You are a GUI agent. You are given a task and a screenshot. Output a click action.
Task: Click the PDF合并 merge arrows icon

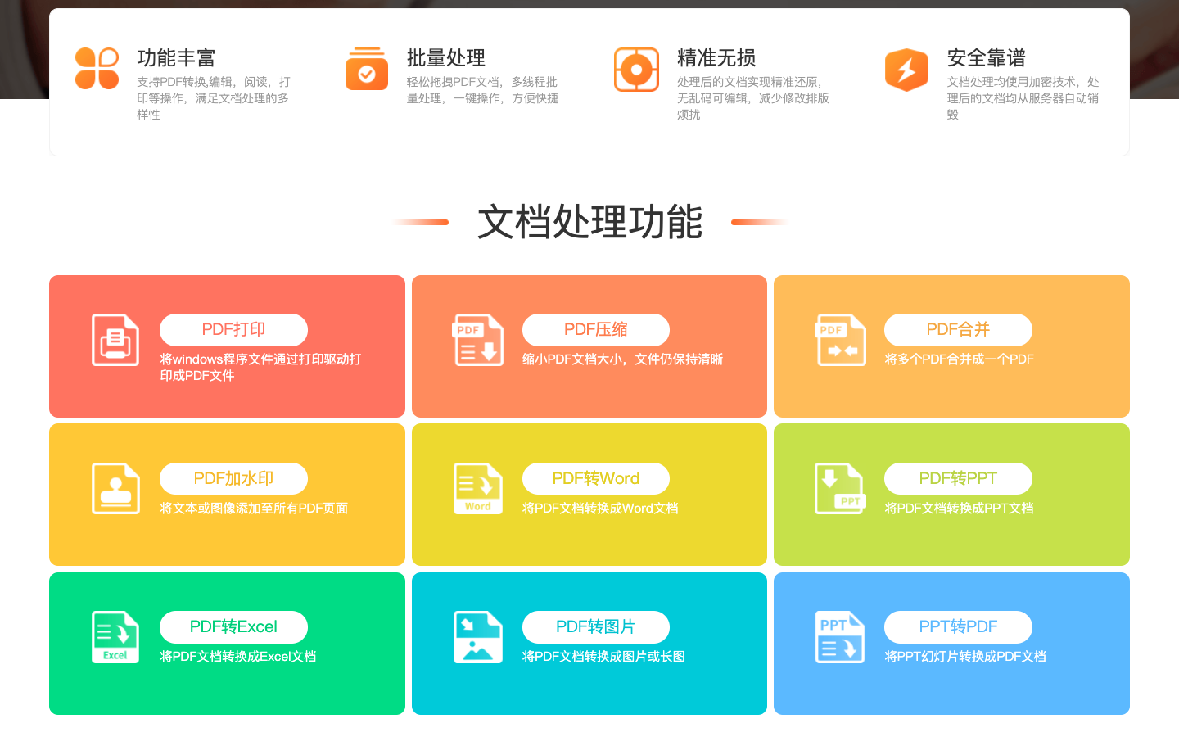[x=840, y=338]
